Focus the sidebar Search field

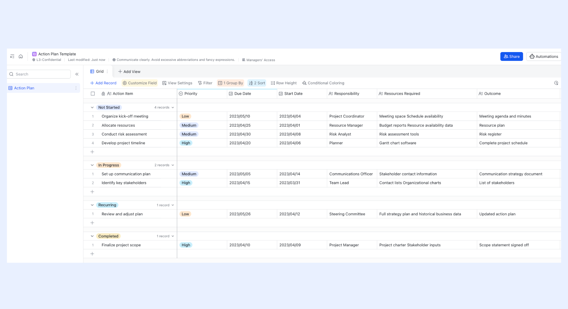(39, 74)
